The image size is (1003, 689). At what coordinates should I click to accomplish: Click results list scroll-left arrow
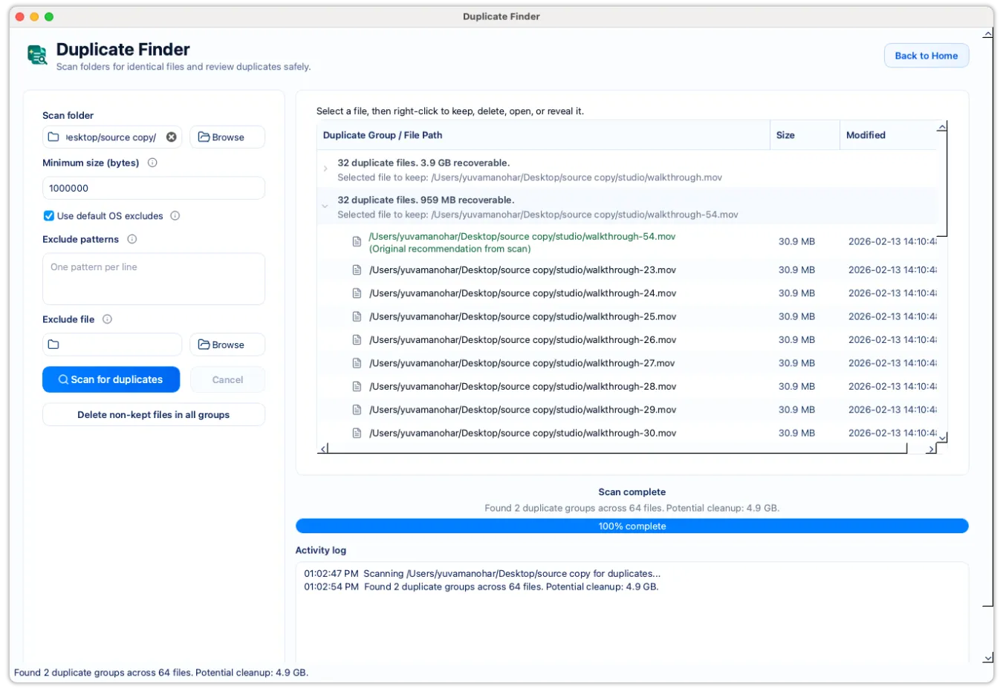pos(322,449)
